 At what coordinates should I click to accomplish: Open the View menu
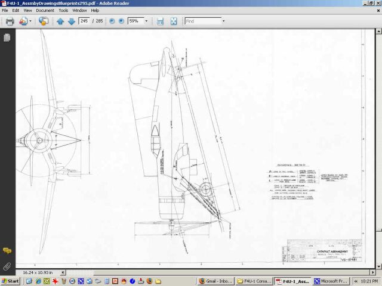tap(27, 11)
